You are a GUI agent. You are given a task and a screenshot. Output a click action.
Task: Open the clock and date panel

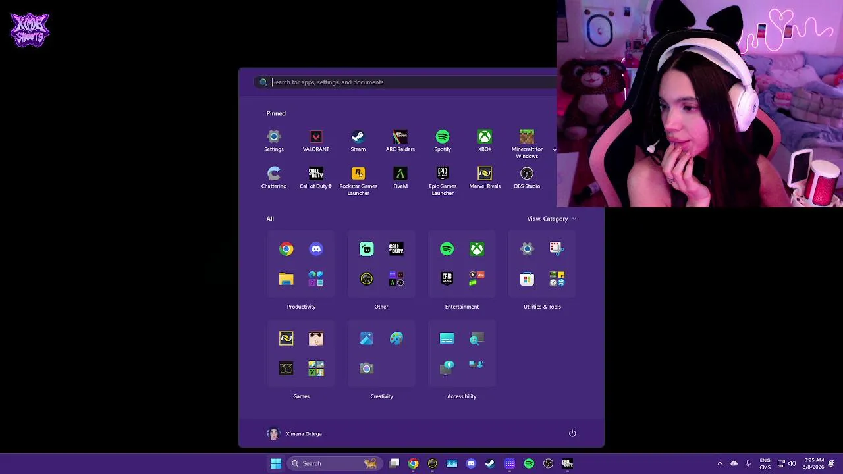point(814,463)
